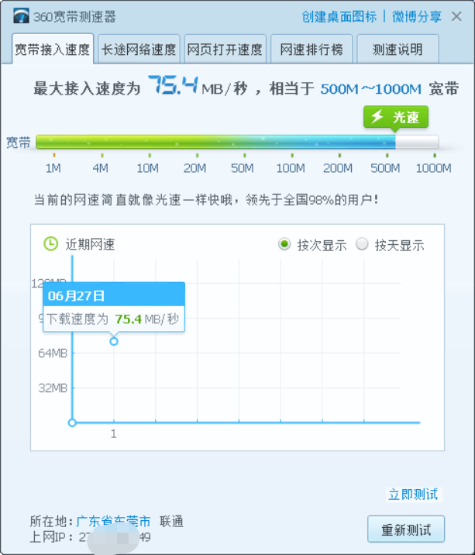Click the origin point of the speed chart
This screenshot has width=475, height=555.
(x=72, y=422)
